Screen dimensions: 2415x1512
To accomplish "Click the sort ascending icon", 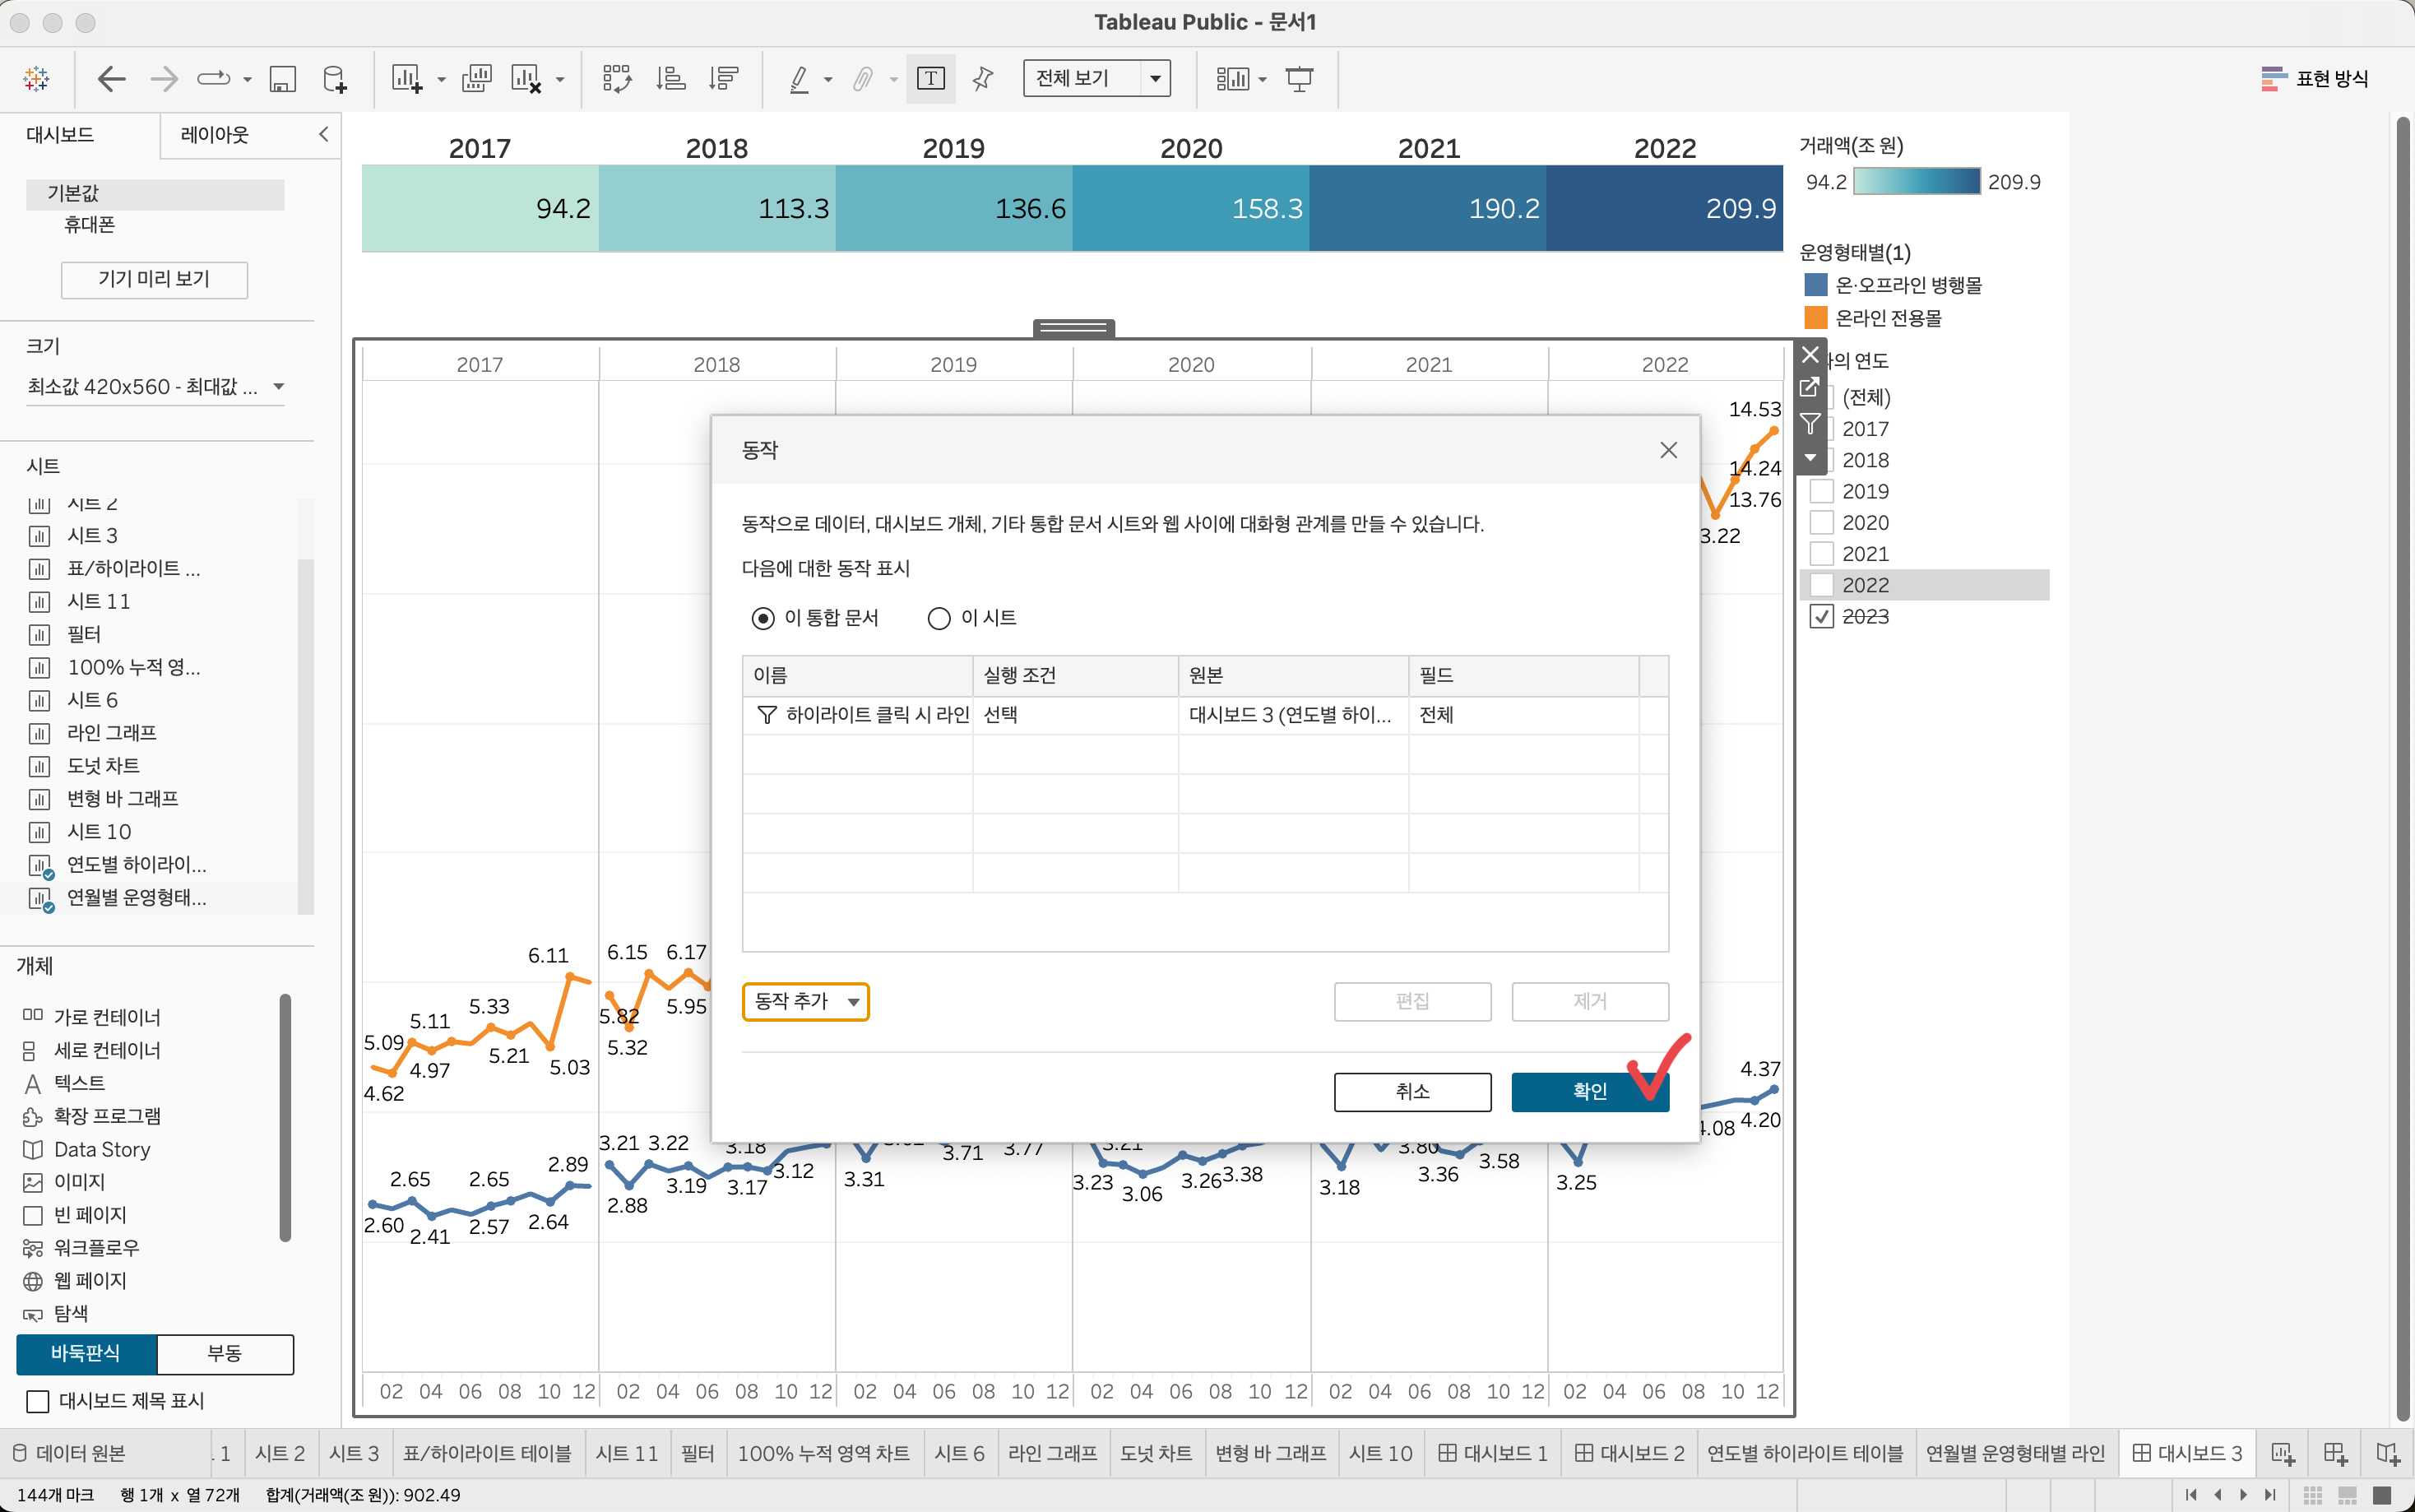I will coord(670,79).
